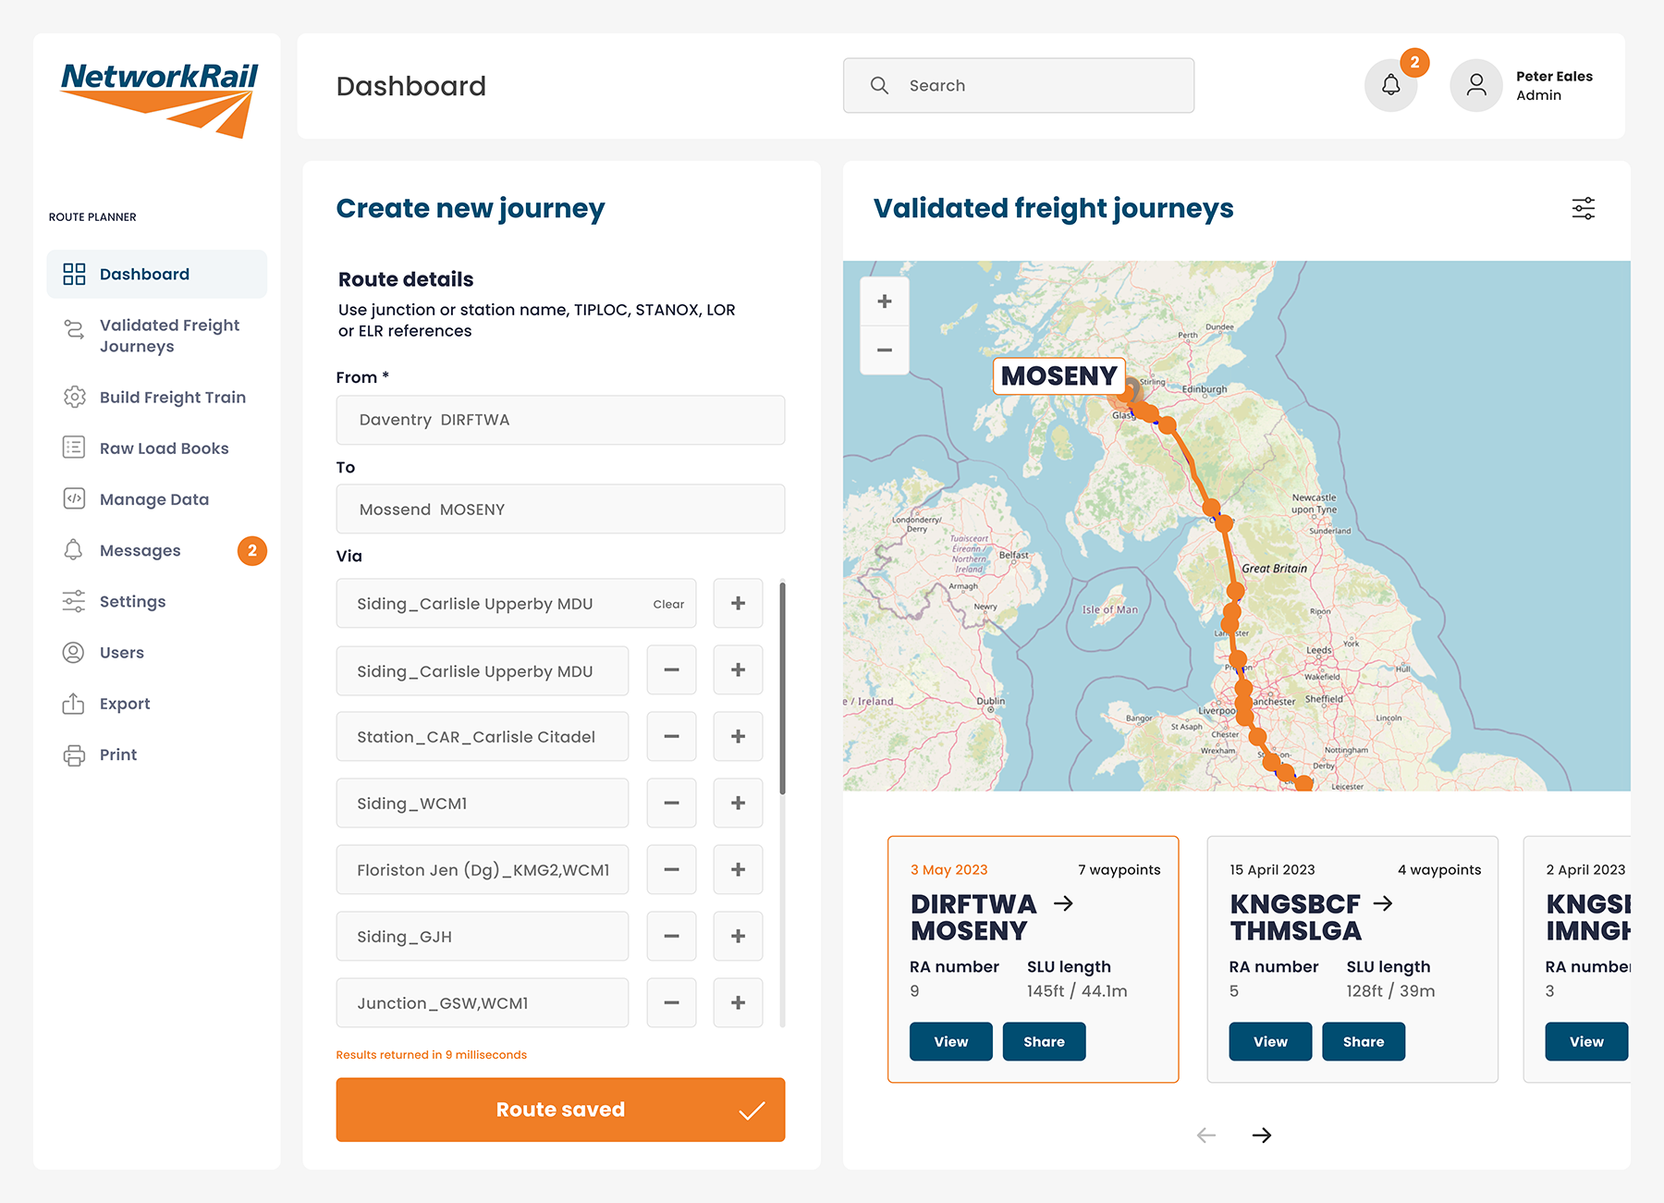Click the Print printer icon
Screen dimensions: 1664x1203
pos(74,755)
